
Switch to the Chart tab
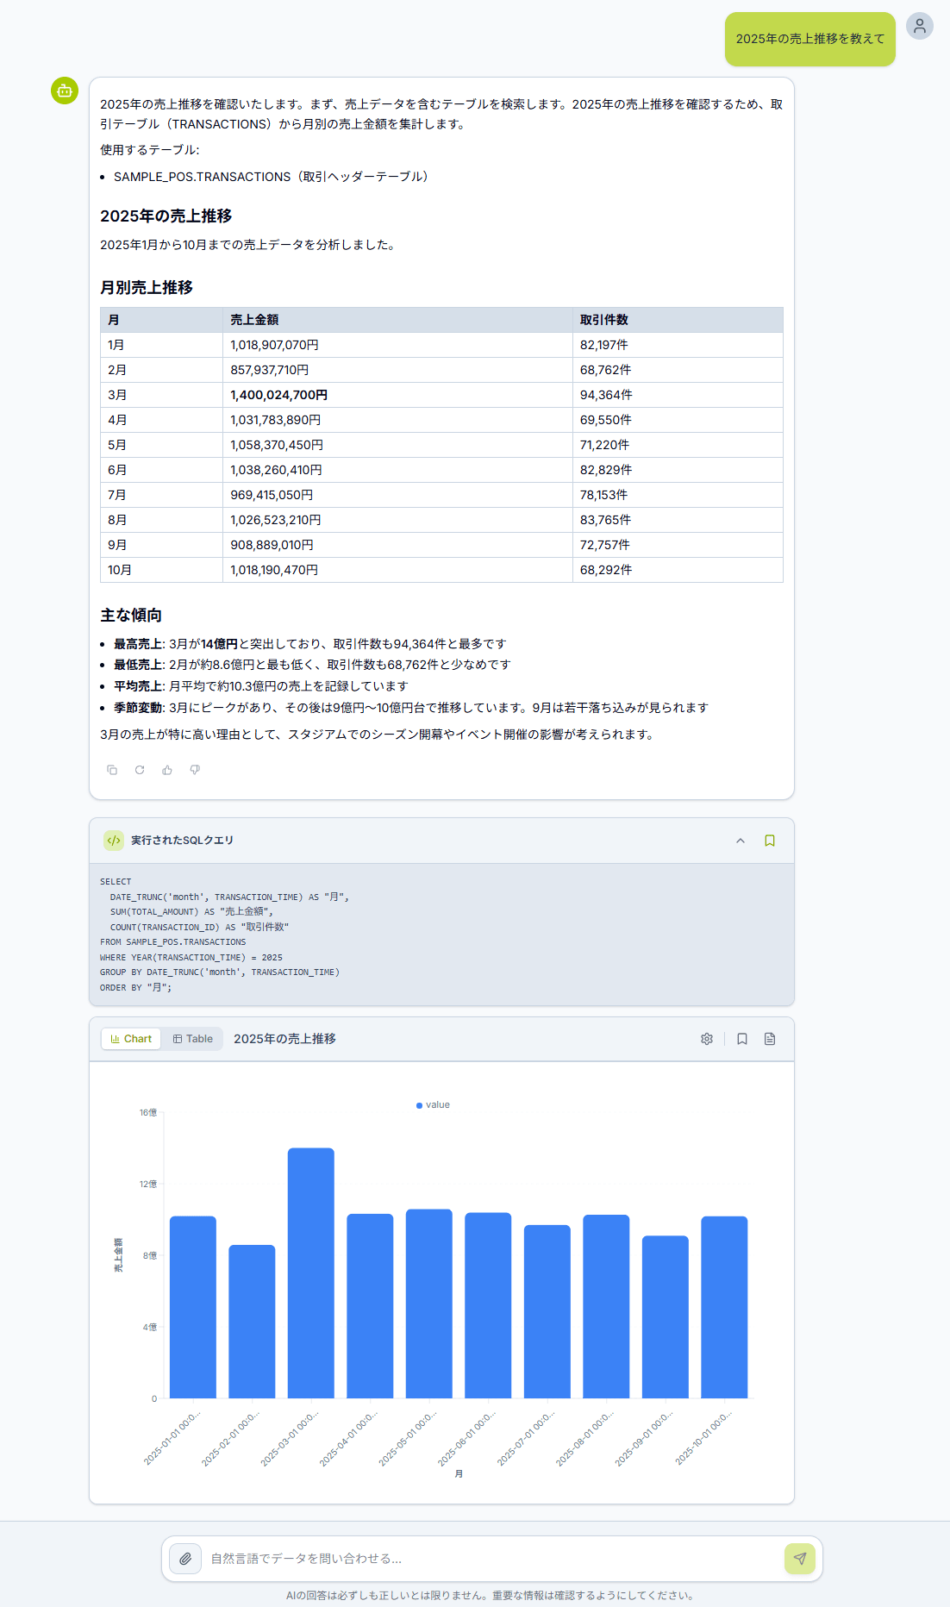131,1039
